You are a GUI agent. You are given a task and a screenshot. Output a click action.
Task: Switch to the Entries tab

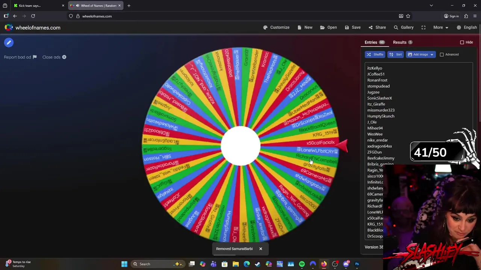(374, 42)
